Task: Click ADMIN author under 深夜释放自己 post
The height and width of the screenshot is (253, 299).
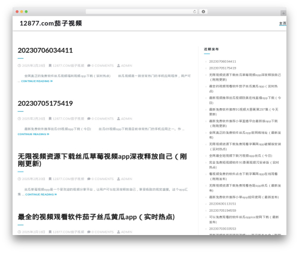Action: 127,179
